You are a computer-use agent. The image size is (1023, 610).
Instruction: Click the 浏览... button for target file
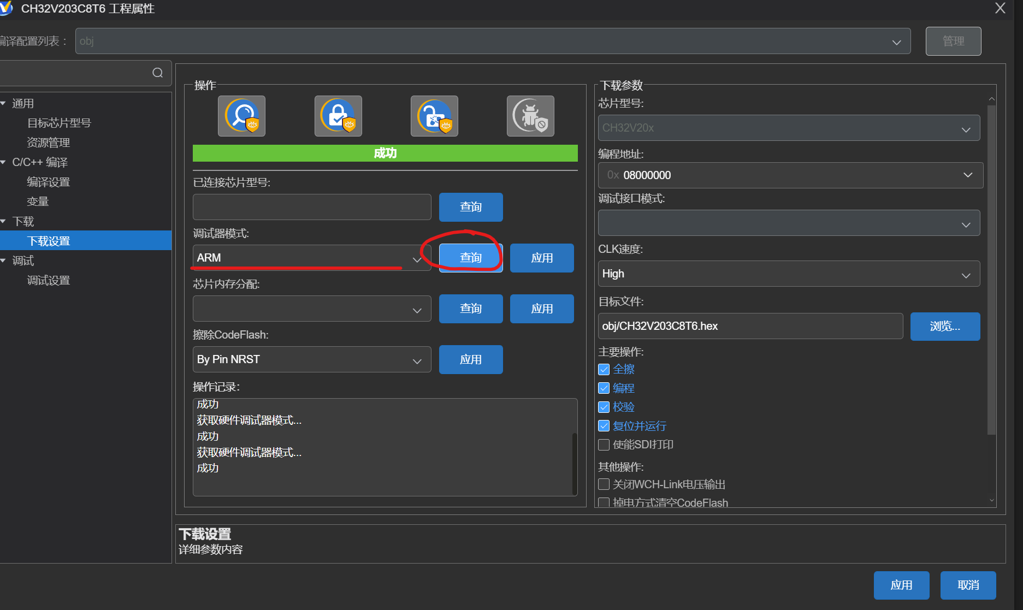945,327
